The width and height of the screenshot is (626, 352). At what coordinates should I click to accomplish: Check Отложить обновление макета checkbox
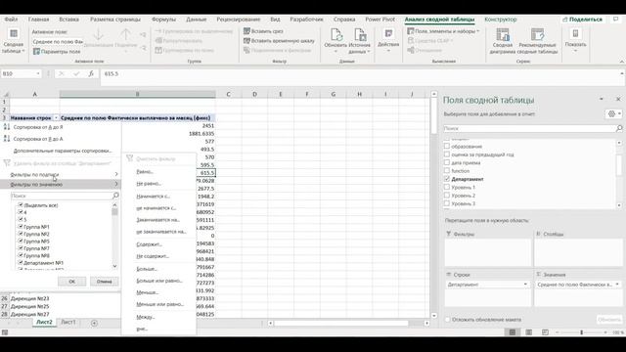pos(448,320)
